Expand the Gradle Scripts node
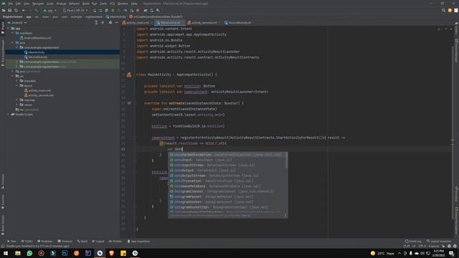 click(9, 115)
